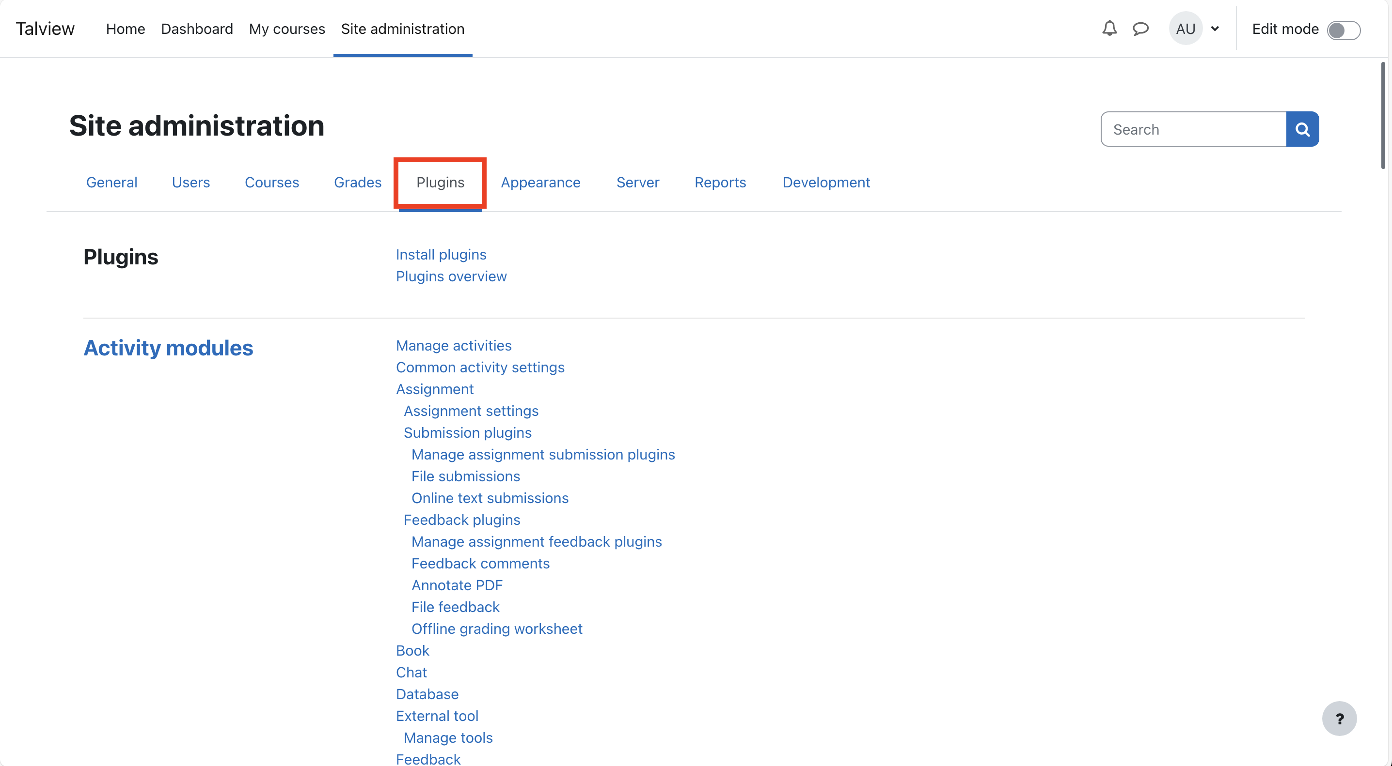Screen dimensions: 1392x766
Task: Open the Server tab
Action: [638, 183]
